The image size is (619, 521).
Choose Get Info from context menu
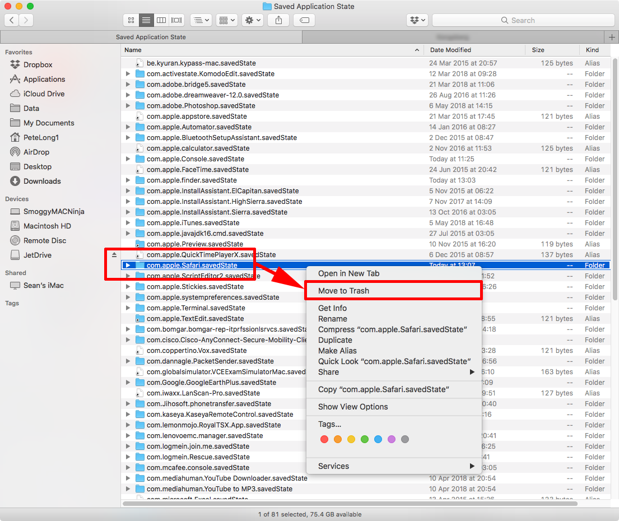click(394, 308)
